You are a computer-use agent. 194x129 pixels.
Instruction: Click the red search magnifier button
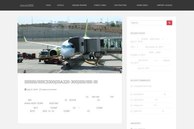169,23
